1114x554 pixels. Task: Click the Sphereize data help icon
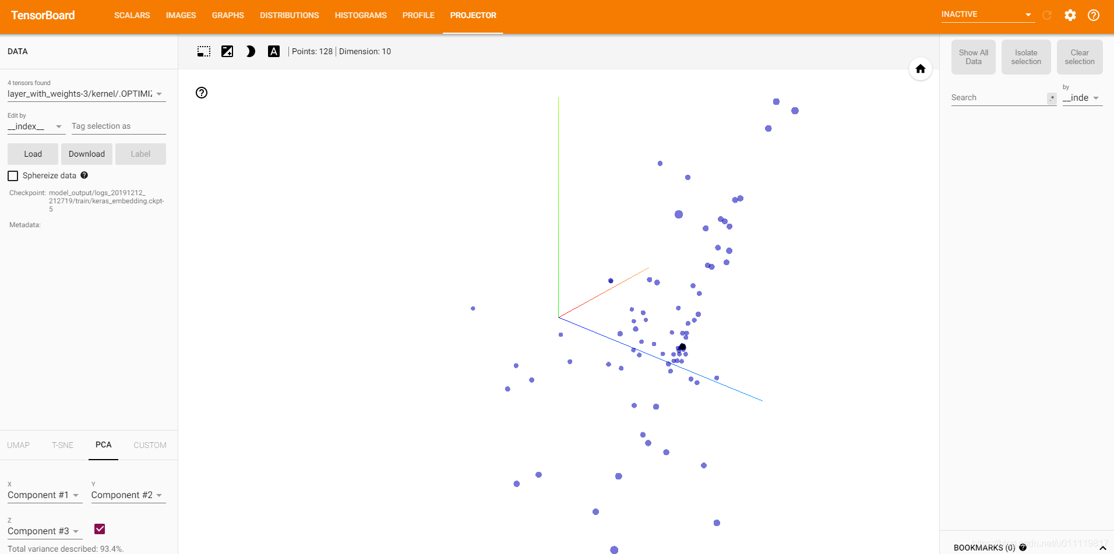point(84,175)
